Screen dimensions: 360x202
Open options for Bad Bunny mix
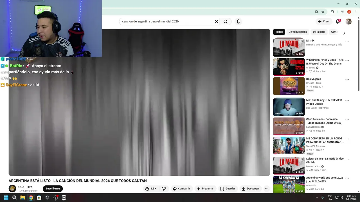coord(347,100)
